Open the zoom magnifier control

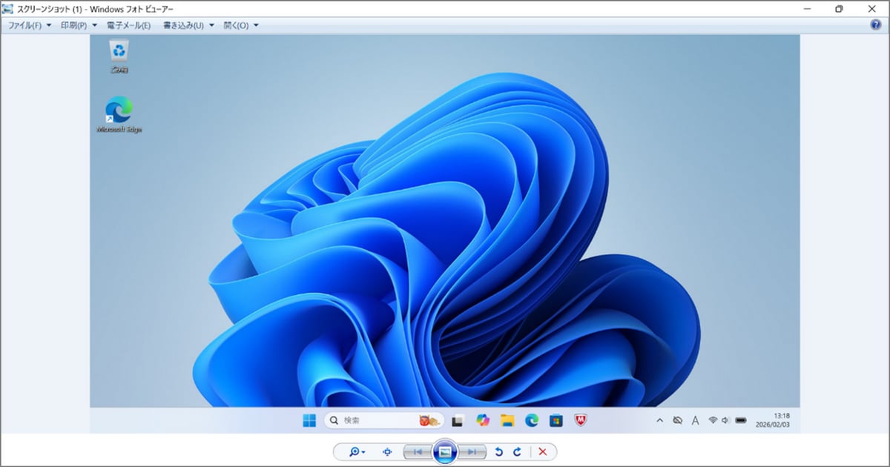(x=355, y=452)
